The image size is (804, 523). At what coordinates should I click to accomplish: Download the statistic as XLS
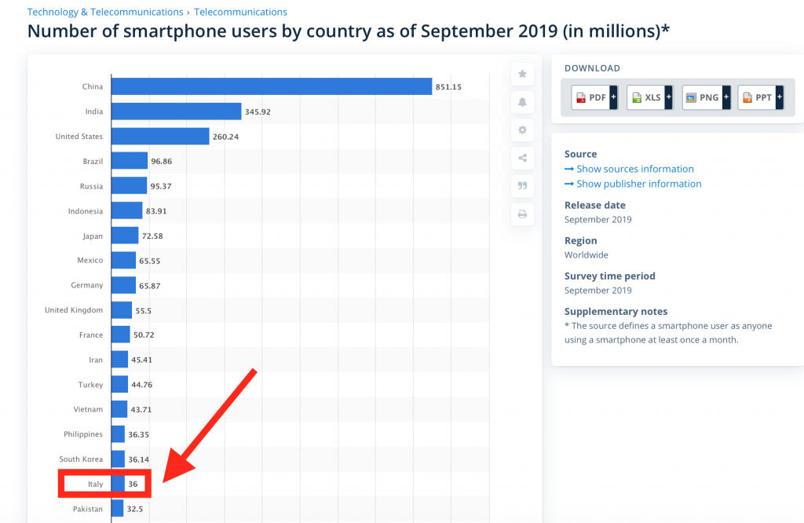click(x=650, y=97)
